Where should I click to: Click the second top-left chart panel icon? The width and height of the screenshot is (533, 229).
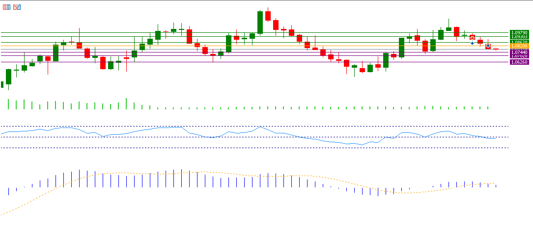click(17, 7)
